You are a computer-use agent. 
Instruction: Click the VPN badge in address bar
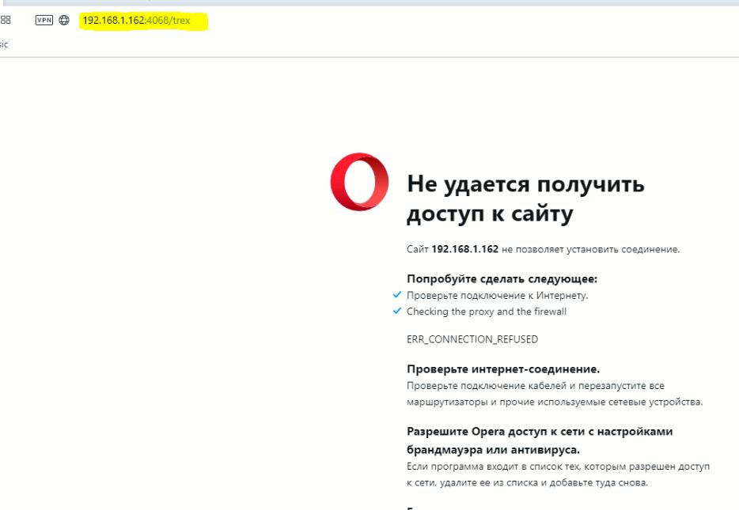(44, 20)
